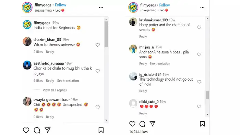Toggle heart on ig_rishabh584's comment
240x135 pixels.
(199, 82)
